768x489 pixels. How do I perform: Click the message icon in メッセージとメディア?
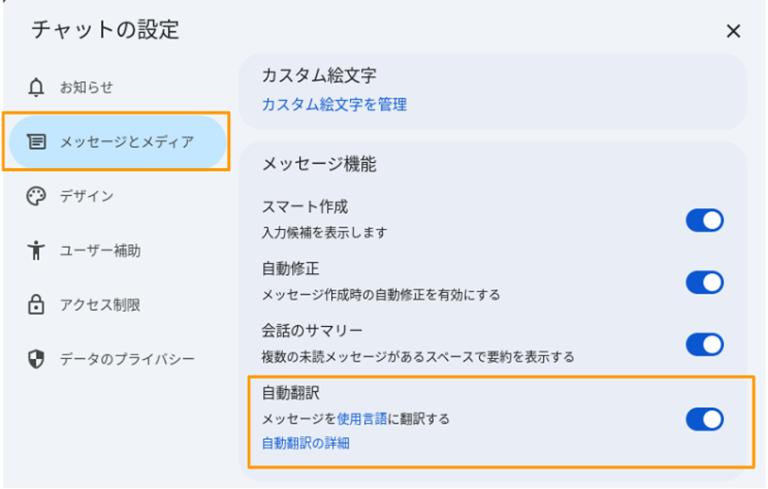click(37, 142)
